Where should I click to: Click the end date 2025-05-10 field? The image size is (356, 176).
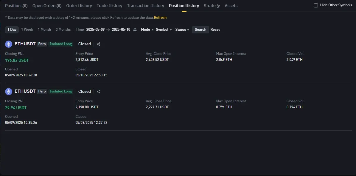(x=121, y=30)
